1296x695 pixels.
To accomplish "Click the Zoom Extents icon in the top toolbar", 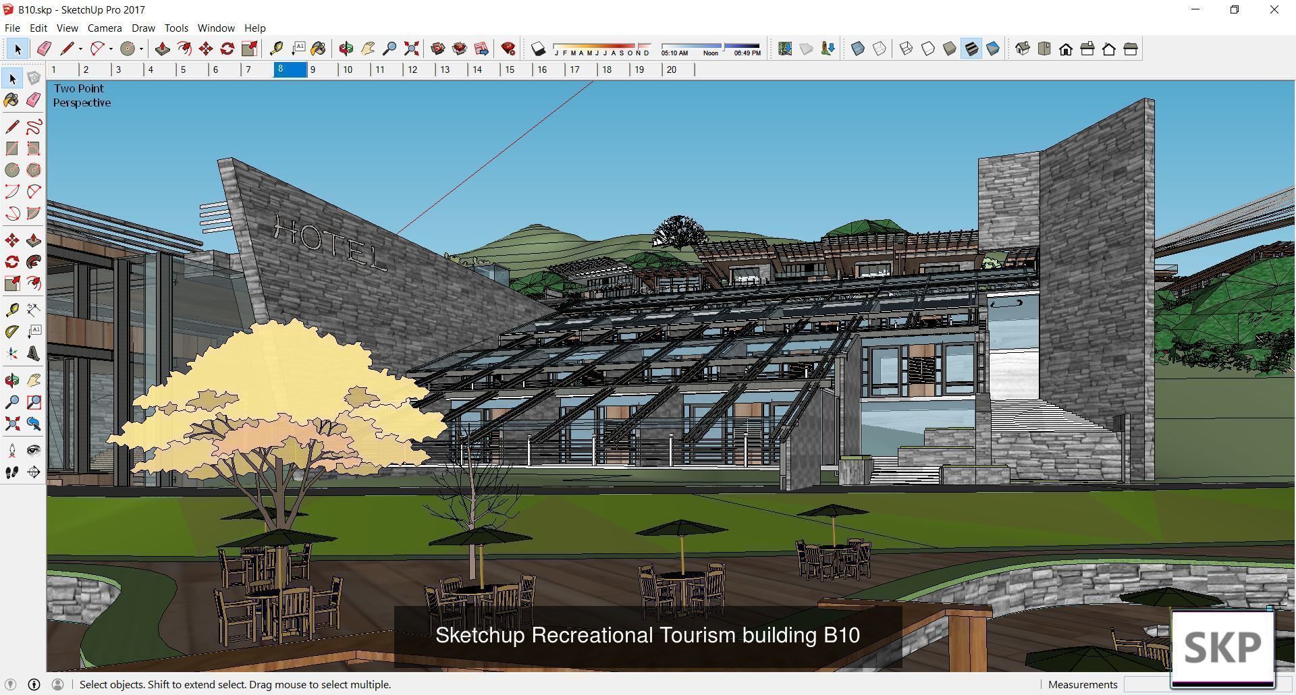I will click(x=411, y=49).
